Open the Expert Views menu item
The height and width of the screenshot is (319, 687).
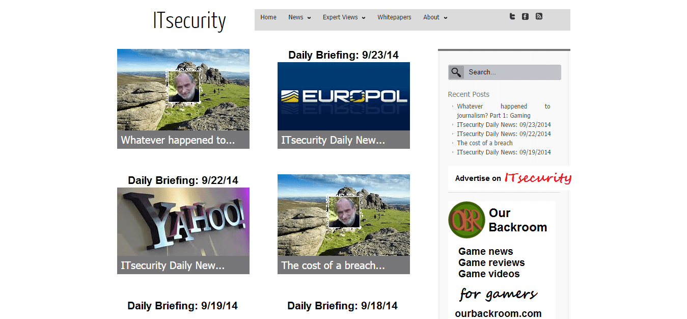(340, 17)
